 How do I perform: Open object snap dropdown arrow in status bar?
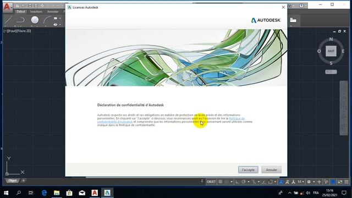tap(276, 182)
